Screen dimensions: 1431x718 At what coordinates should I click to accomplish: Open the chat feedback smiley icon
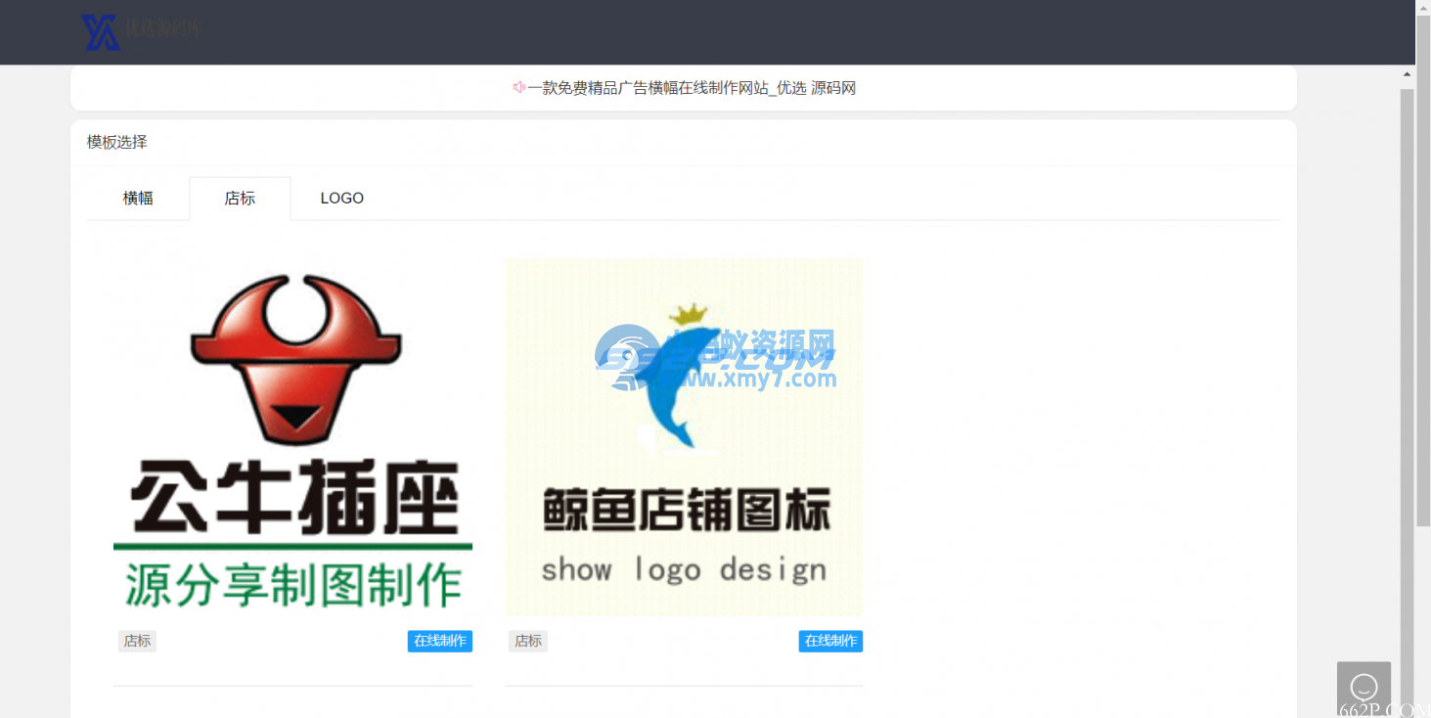(x=1364, y=686)
